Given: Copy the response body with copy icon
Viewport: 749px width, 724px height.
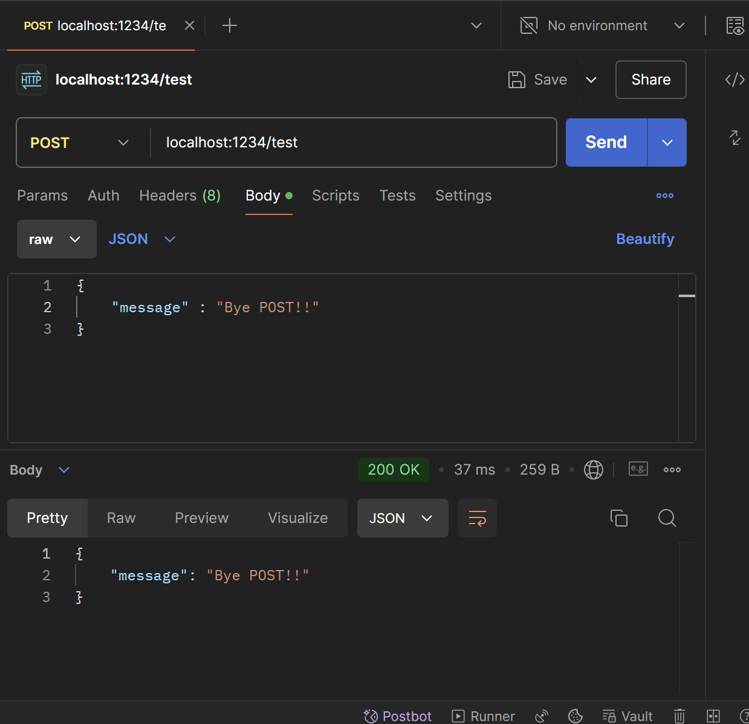Looking at the screenshot, I should 619,518.
